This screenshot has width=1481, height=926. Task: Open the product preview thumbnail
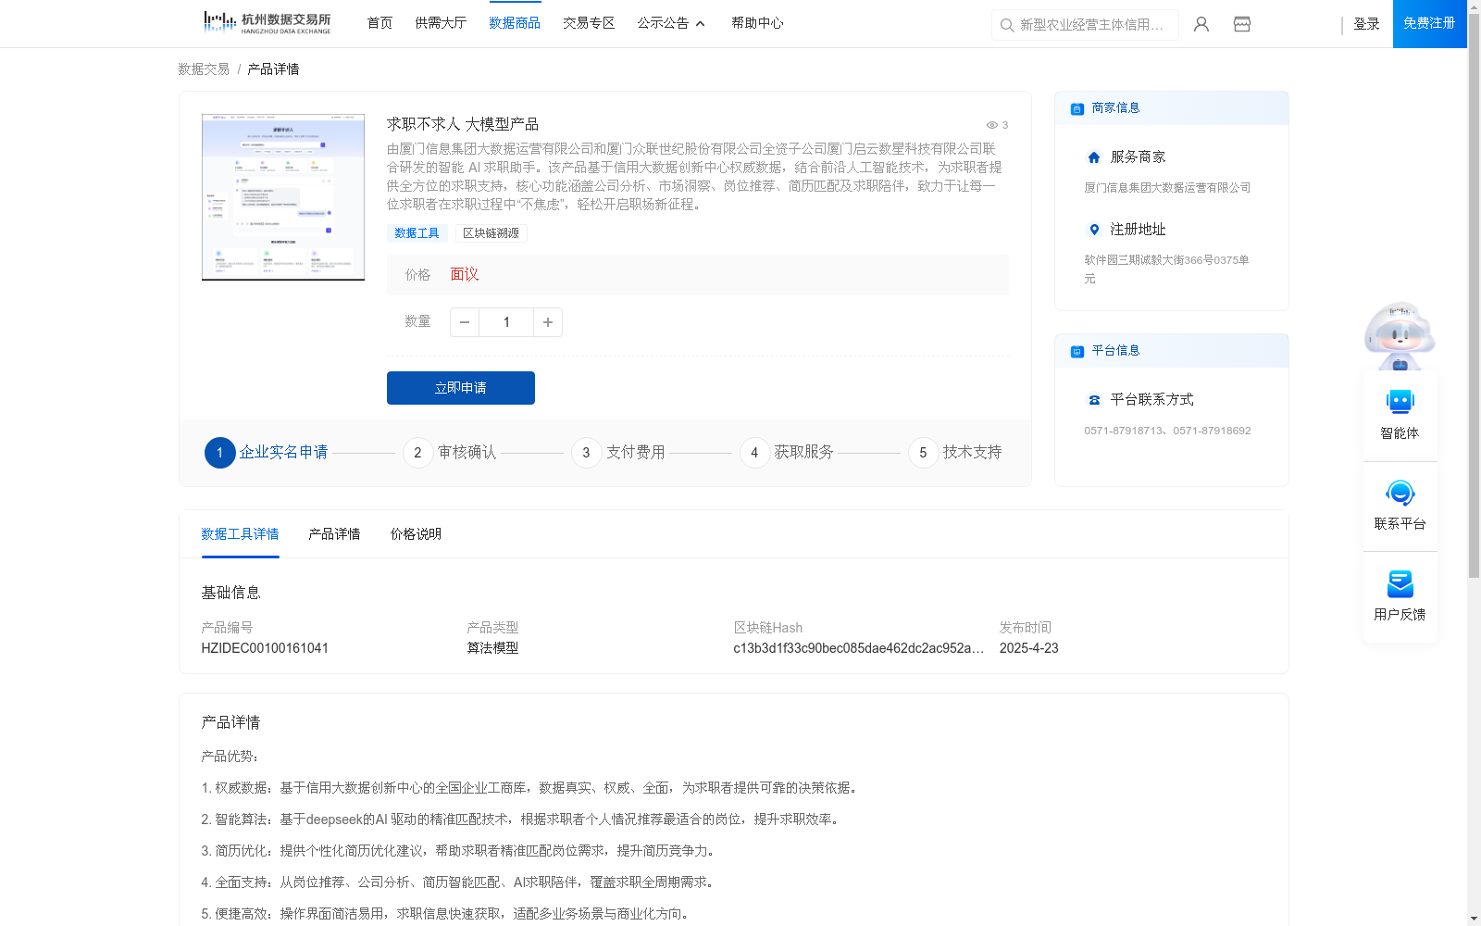pyautogui.click(x=283, y=197)
